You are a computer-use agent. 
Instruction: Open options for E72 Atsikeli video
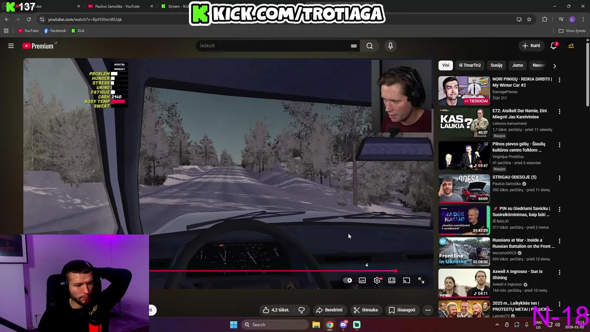coord(560,112)
